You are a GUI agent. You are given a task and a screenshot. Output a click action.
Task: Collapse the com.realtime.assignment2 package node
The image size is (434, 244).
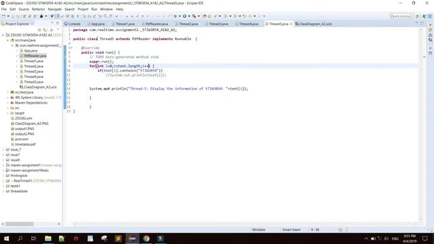[12, 45]
